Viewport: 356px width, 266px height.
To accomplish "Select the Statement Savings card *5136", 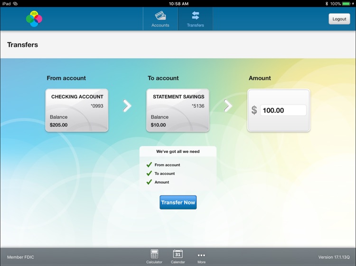I will click(178, 110).
